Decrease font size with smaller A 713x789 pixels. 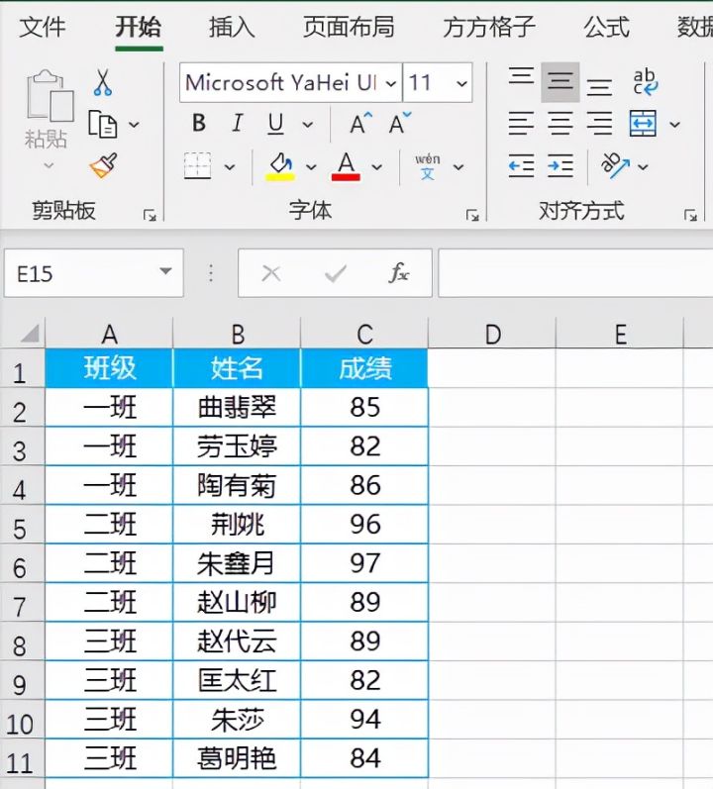399,124
